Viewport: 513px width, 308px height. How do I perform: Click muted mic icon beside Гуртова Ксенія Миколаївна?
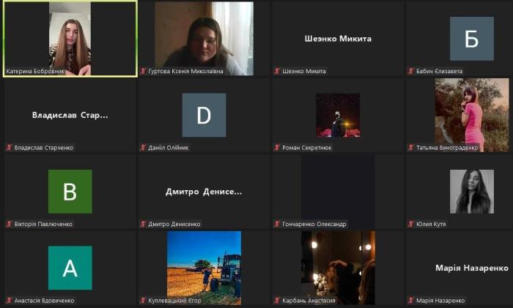144,71
